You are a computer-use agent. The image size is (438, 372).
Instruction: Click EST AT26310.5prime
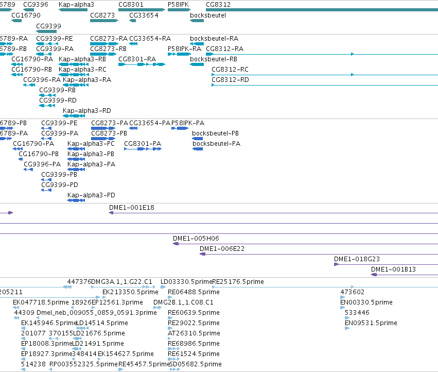pos(194,333)
